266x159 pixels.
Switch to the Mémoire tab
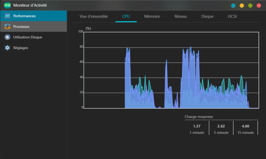[x=152, y=16]
